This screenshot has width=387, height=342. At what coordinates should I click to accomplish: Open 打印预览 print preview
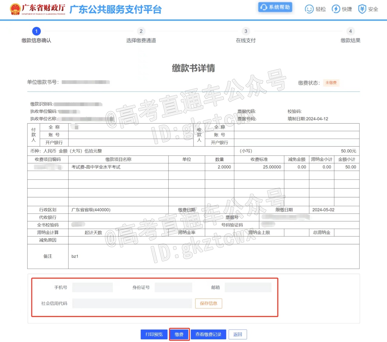tap(154, 334)
